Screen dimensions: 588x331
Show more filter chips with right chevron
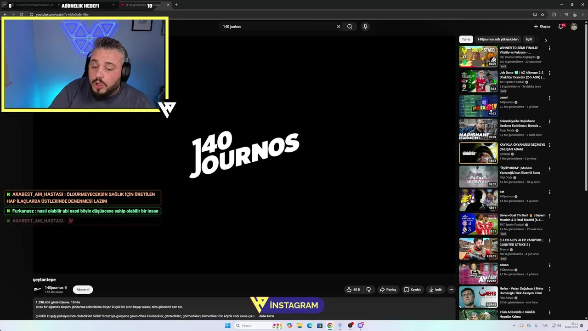coord(546,40)
